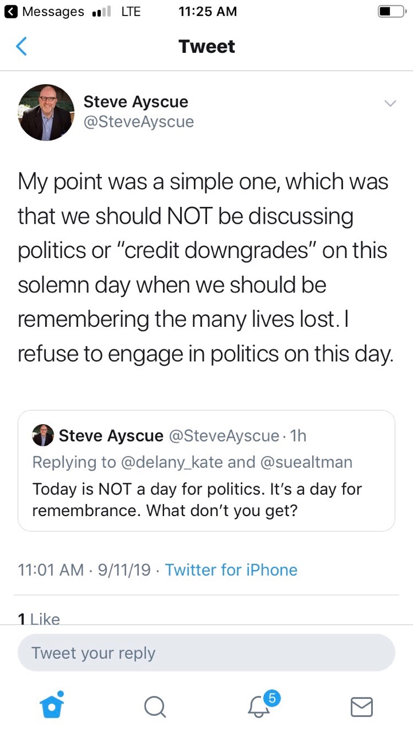Tap the Tweet header title
This screenshot has height=734, width=413.
[x=206, y=46]
